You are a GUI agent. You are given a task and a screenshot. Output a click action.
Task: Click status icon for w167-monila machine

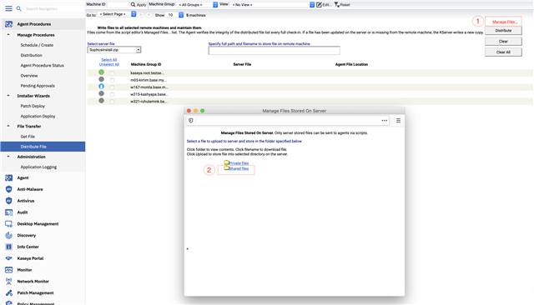102,87
